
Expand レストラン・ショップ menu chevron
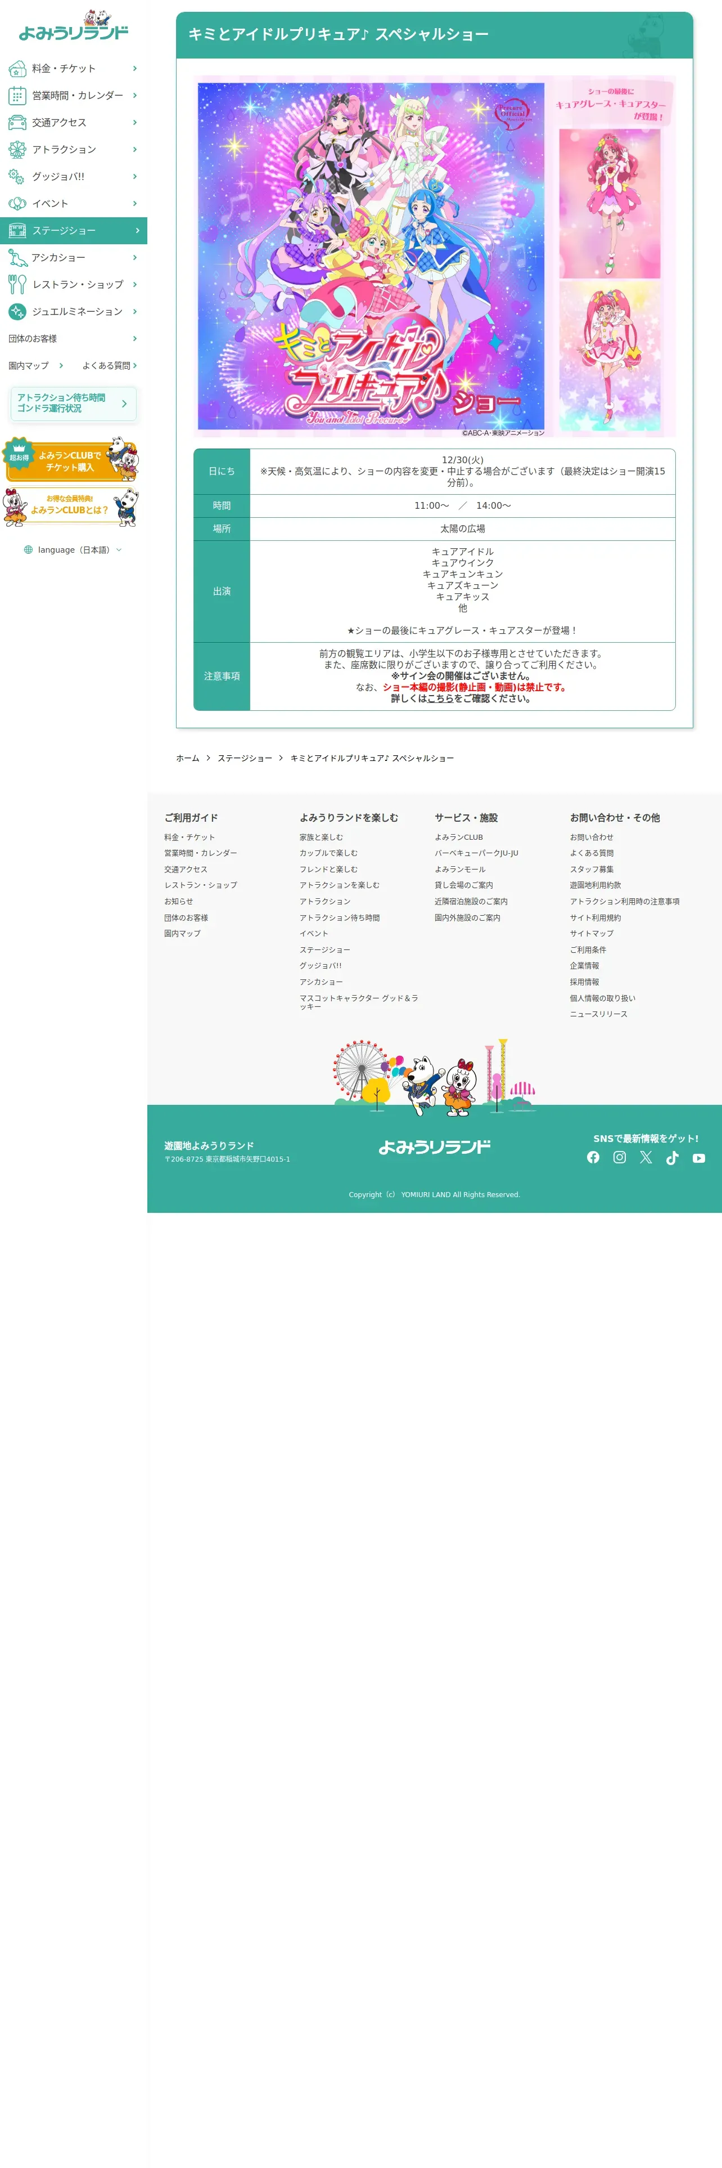(x=134, y=284)
